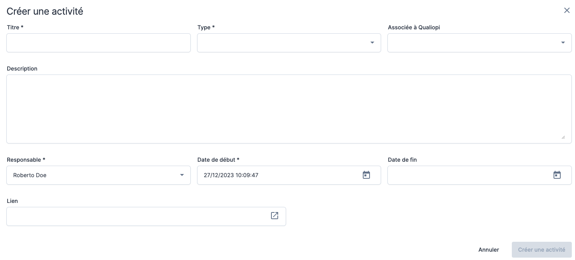Image resolution: width=575 pixels, height=260 pixels.
Task: Click the Description field label
Action: click(x=22, y=69)
